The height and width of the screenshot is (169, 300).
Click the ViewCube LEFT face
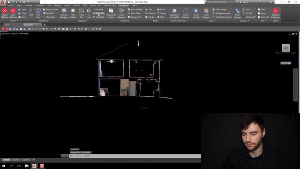tap(285, 48)
